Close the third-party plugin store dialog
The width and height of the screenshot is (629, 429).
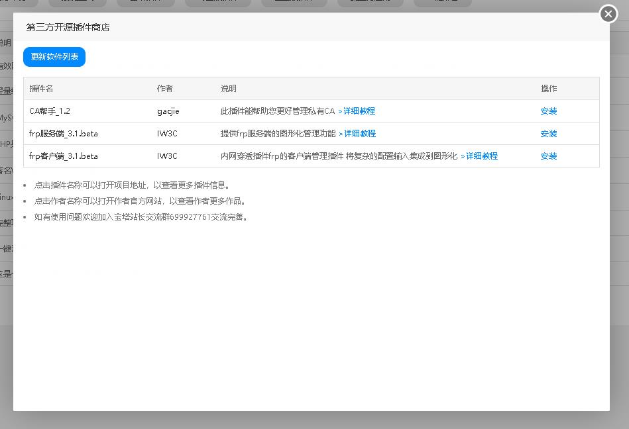tap(608, 14)
